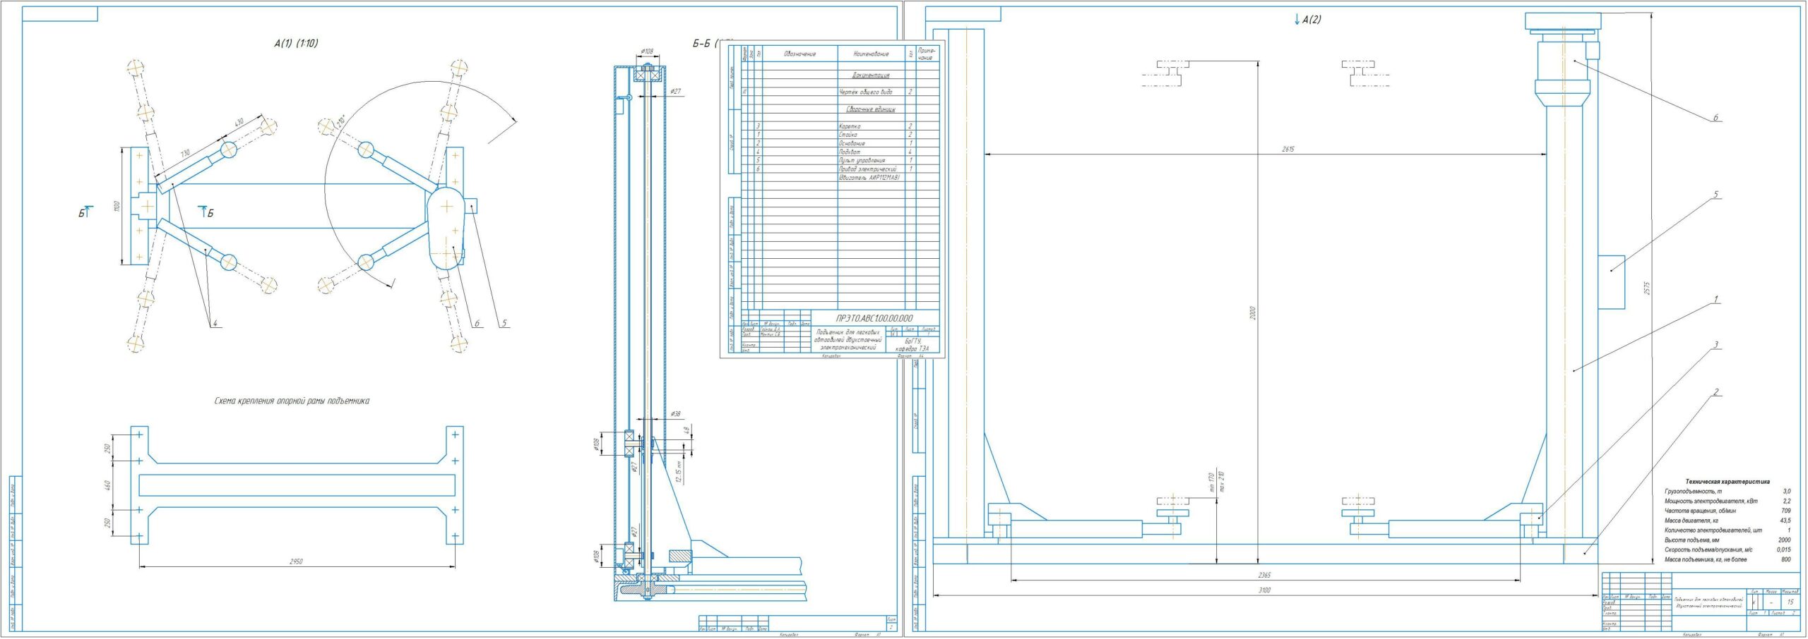Image resolution: width=1808 pixels, height=639 pixels.
Task: Click the 'Обозначение' column header
Action: pos(799,54)
